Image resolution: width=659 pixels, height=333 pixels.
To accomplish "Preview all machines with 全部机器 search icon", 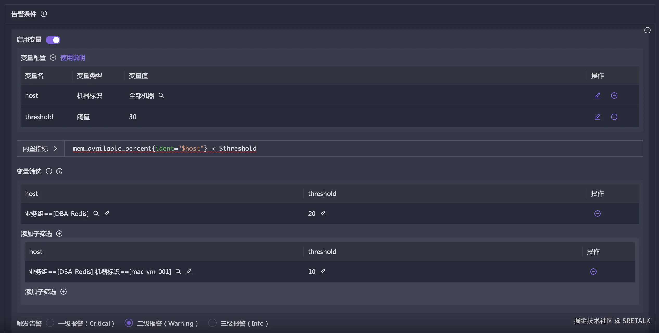I will pyautogui.click(x=161, y=95).
